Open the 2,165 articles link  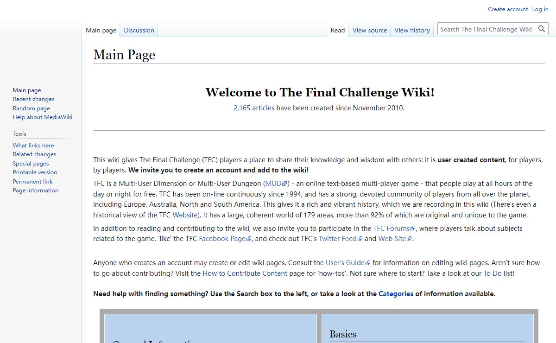(x=254, y=108)
